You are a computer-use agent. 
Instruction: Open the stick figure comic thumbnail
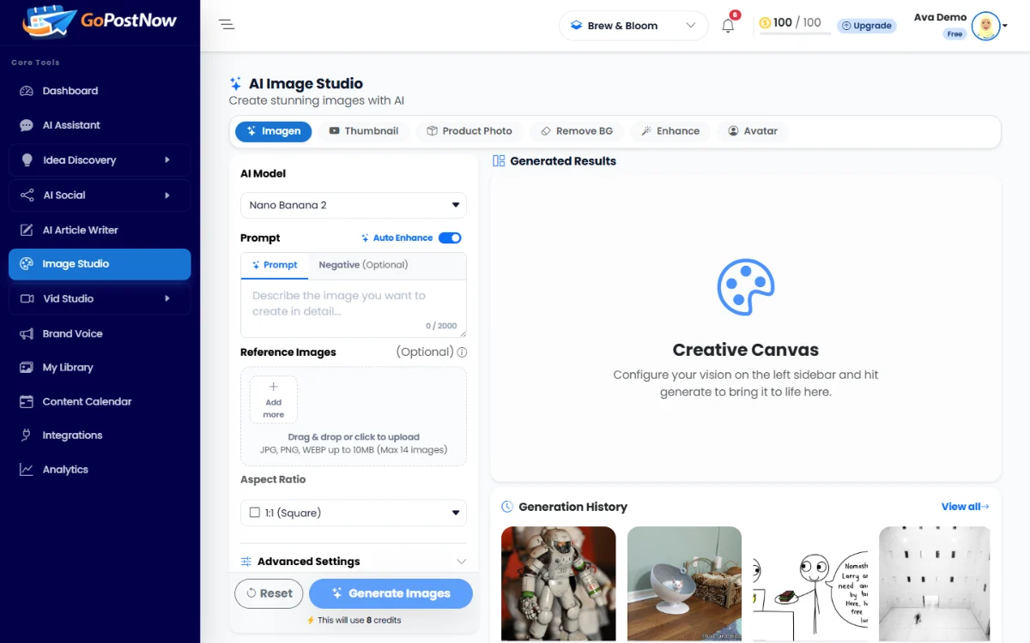[x=810, y=584]
